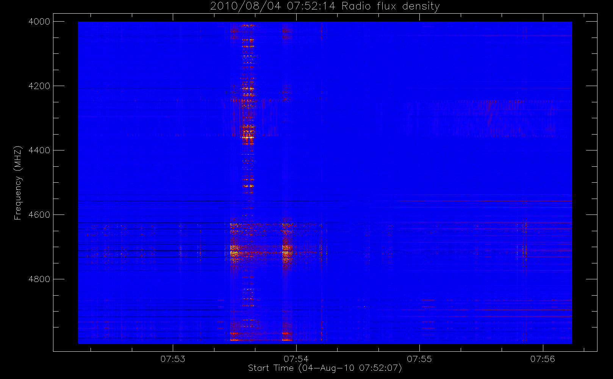Click the 'Frequency (MHZ)' y-axis label
Screen dimensions: 613x379
(17, 183)
